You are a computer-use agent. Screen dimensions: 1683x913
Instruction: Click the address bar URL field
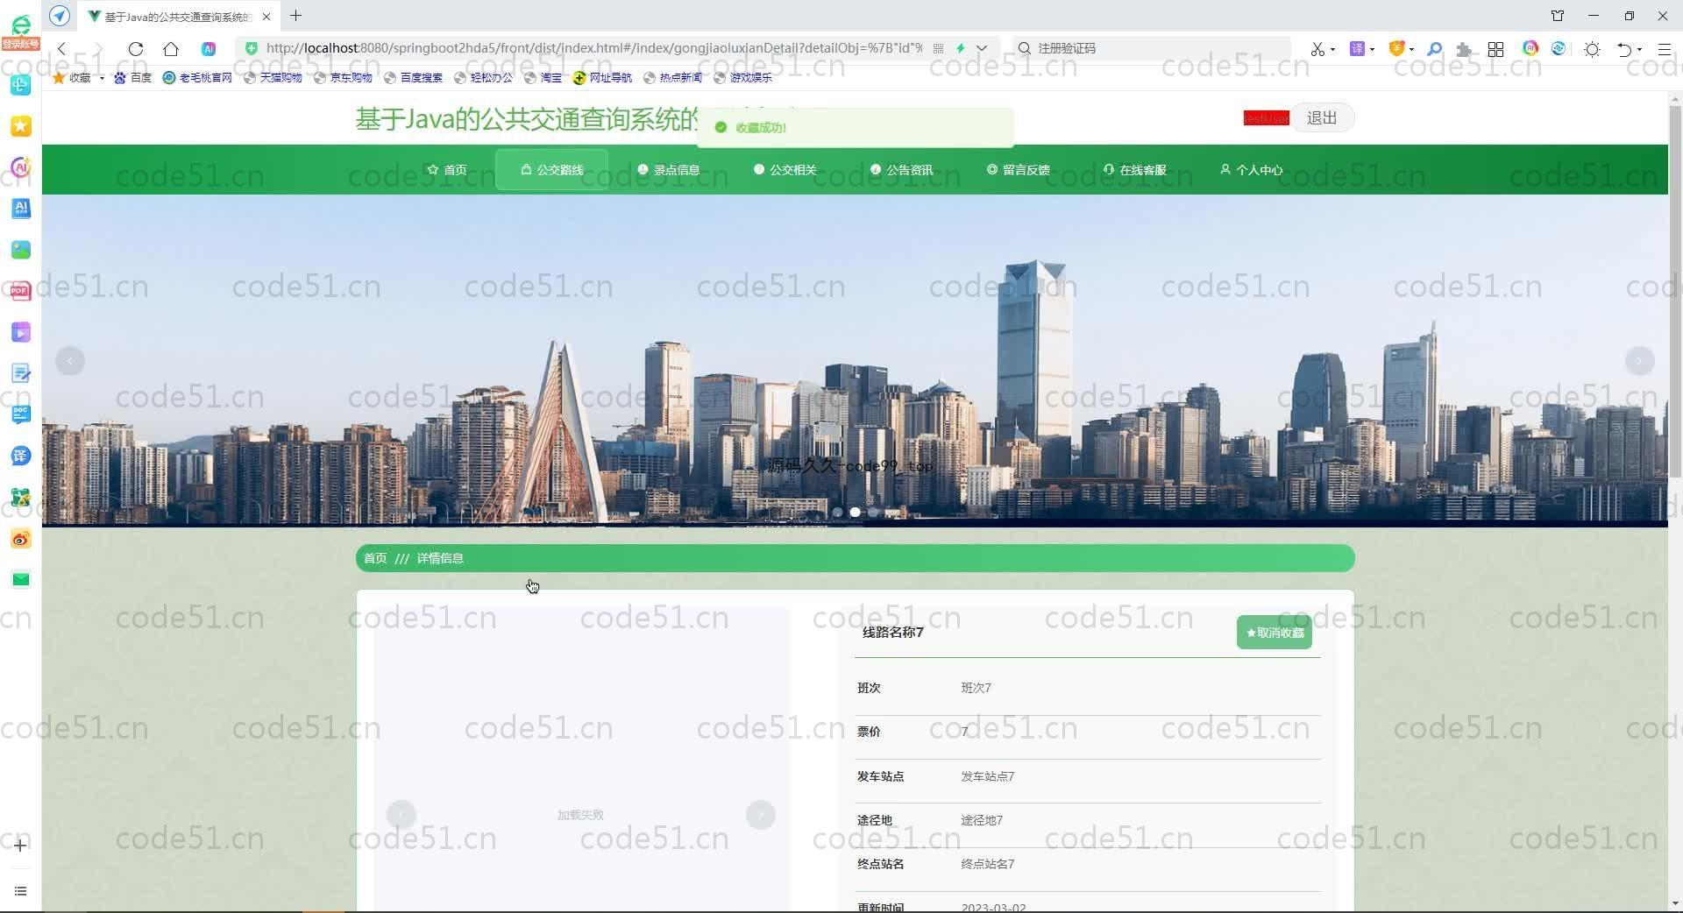tap(594, 48)
